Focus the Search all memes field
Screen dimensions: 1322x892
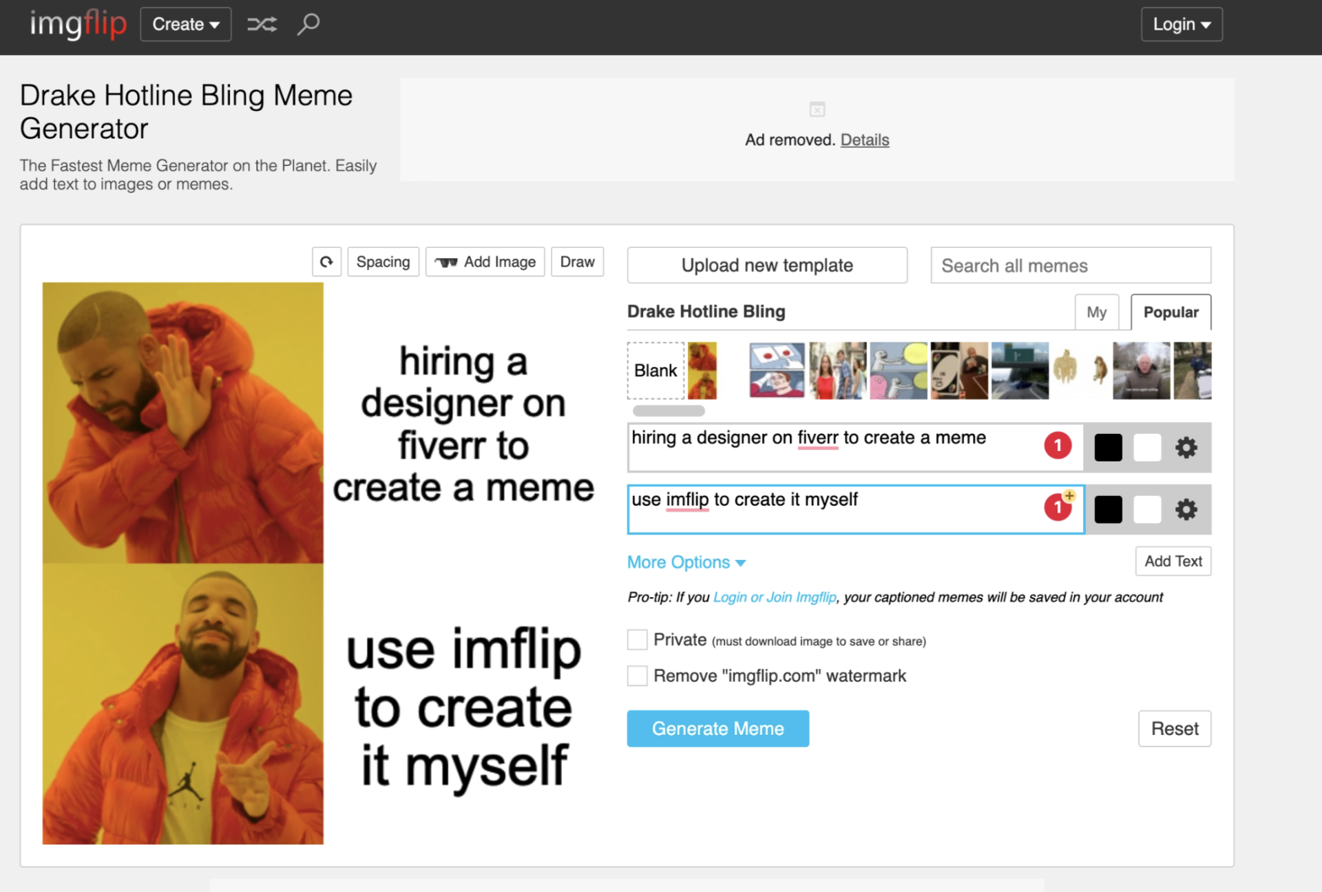click(1071, 265)
